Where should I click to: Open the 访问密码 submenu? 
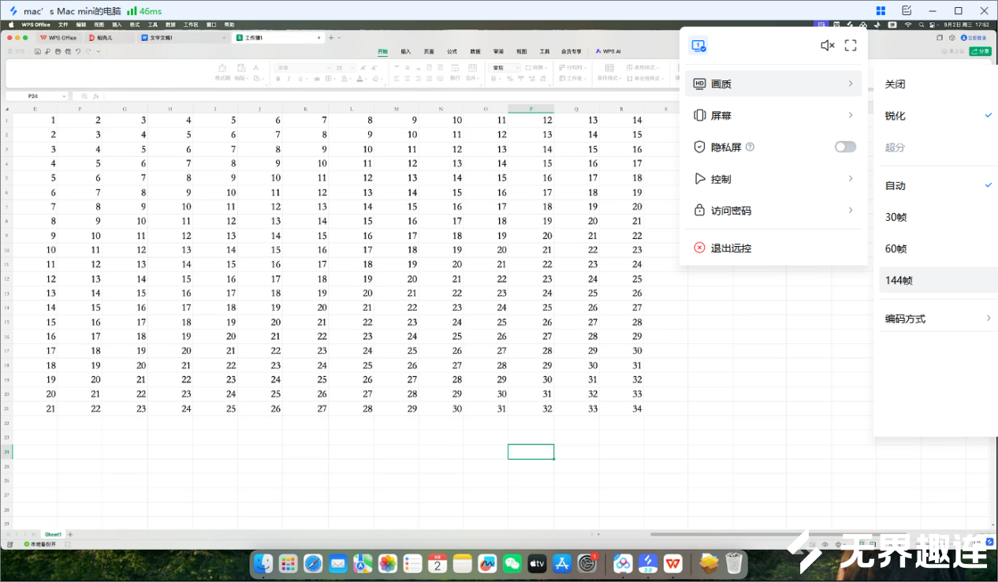click(773, 211)
